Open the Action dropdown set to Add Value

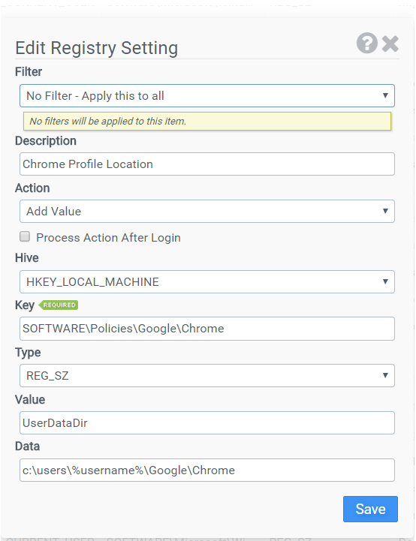(206, 211)
